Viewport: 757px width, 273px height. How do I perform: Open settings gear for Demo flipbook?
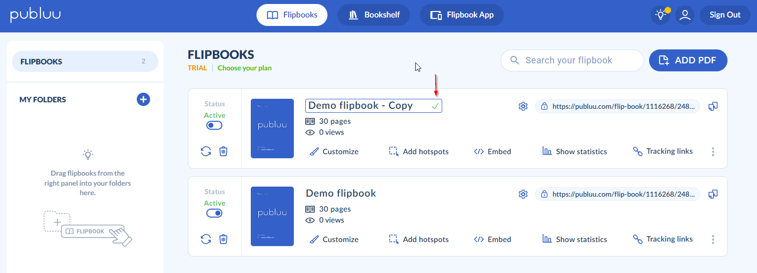tap(523, 194)
